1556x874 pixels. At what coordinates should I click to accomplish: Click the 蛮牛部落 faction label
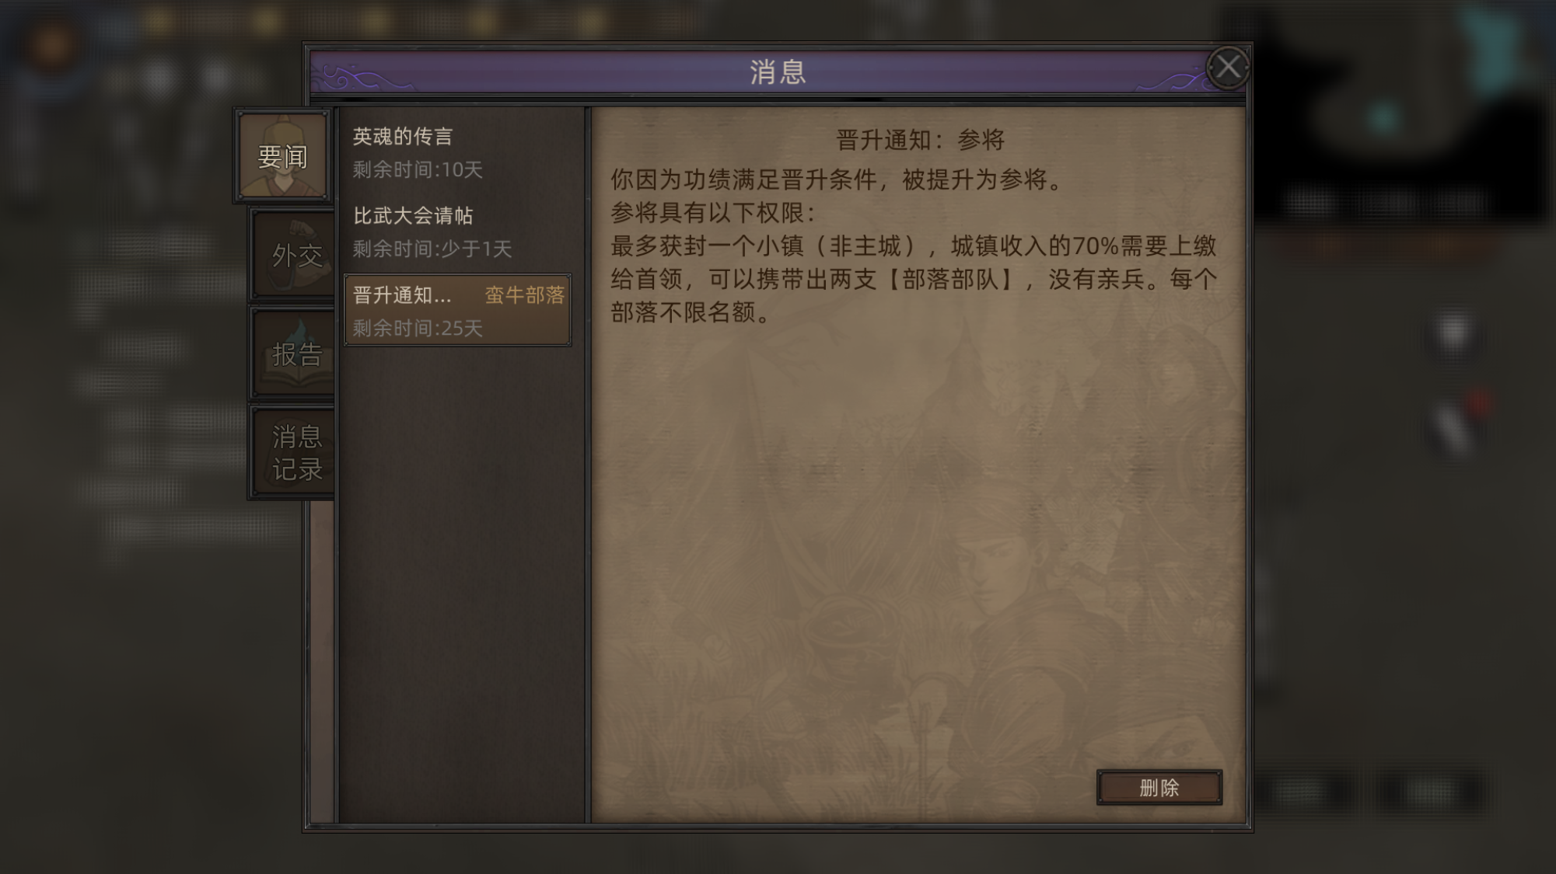coord(525,295)
